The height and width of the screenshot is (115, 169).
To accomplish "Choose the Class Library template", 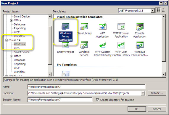I will coord(84,29).
